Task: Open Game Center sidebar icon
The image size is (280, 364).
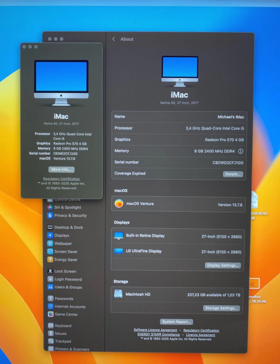Action: 51,314
